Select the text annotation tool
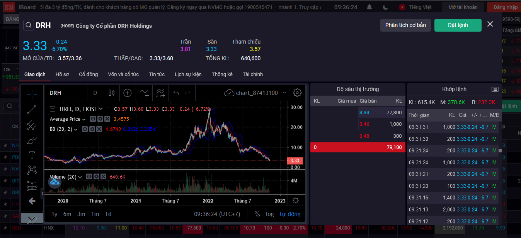The width and height of the screenshot is (521, 238). pyautogui.click(x=32, y=155)
